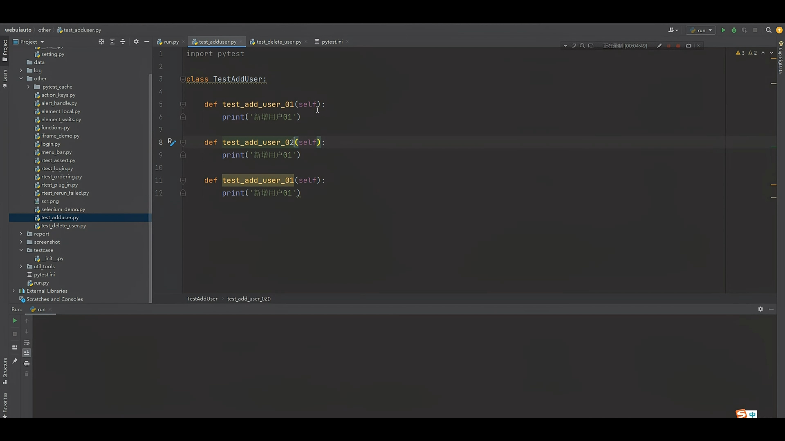Open the Structure tool window
Image resolution: width=785 pixels, height=441 pixels.
tap(5, 370)
